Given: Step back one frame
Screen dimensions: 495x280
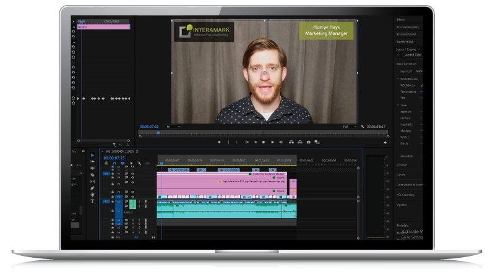Looking at the screenshot, I should [x=256, y=142].
